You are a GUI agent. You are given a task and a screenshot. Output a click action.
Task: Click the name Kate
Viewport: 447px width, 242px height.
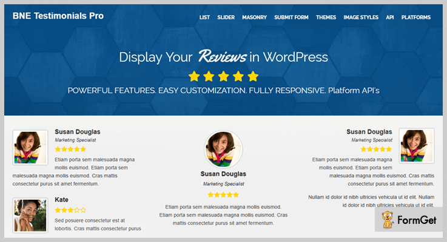point(62,200)
